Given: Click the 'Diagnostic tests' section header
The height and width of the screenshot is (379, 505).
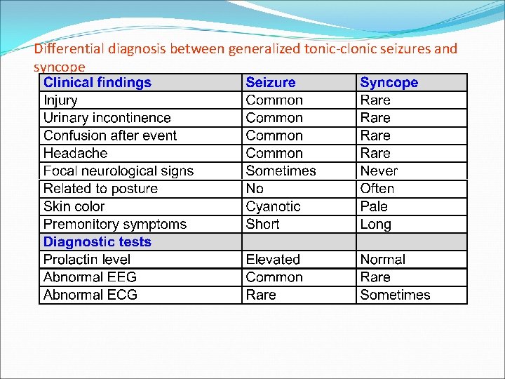Looking at the screenshot, I should [x=97, y=241].
